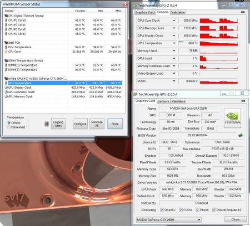250x226 pixels.
Task: Click the Close button in lower GPU-Z window
Action: [236, 219]
